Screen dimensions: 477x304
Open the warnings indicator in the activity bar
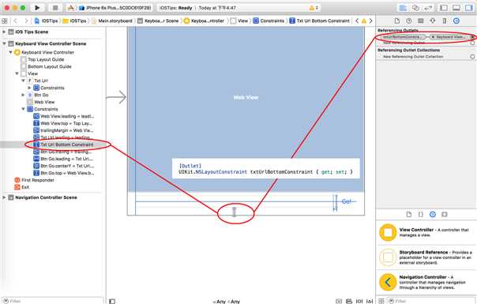(314, 8)
